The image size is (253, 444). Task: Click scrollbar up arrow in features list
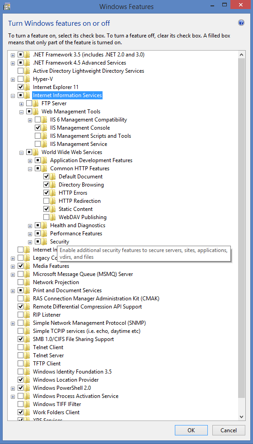pos(241,54)
